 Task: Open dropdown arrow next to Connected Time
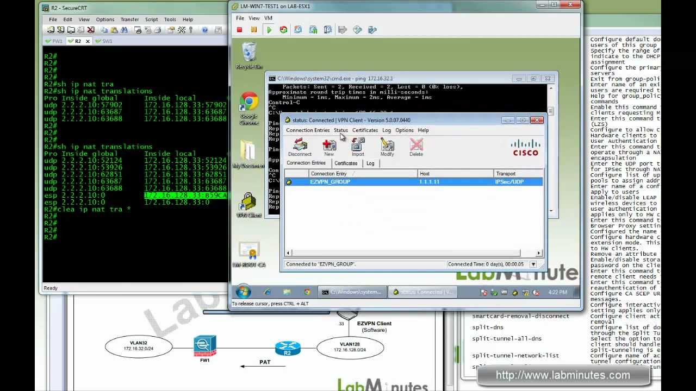pos(533,264)
